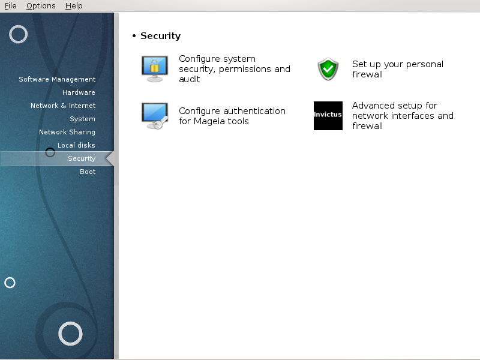Click the monitor with padlock security icon
480x360 pixels.
click(155, 69)
